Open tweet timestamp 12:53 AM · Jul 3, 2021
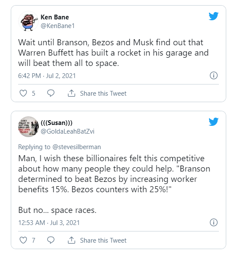This screenshot has width=237, height=253. pos(49,223)
